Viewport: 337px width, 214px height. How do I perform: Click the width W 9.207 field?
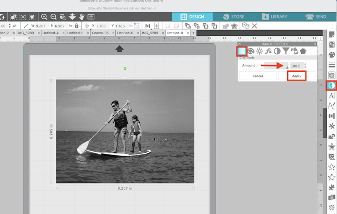click(x=42, y=26)
